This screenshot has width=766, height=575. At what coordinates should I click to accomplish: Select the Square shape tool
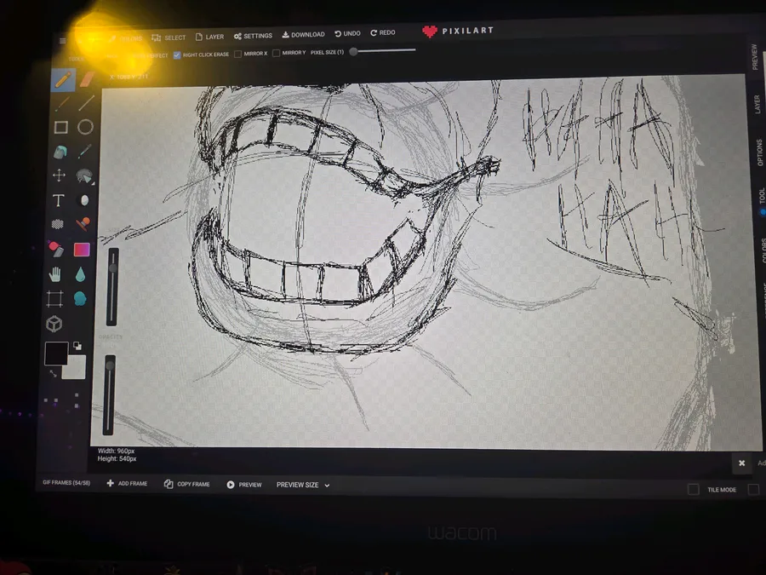[x=60, y=128]
